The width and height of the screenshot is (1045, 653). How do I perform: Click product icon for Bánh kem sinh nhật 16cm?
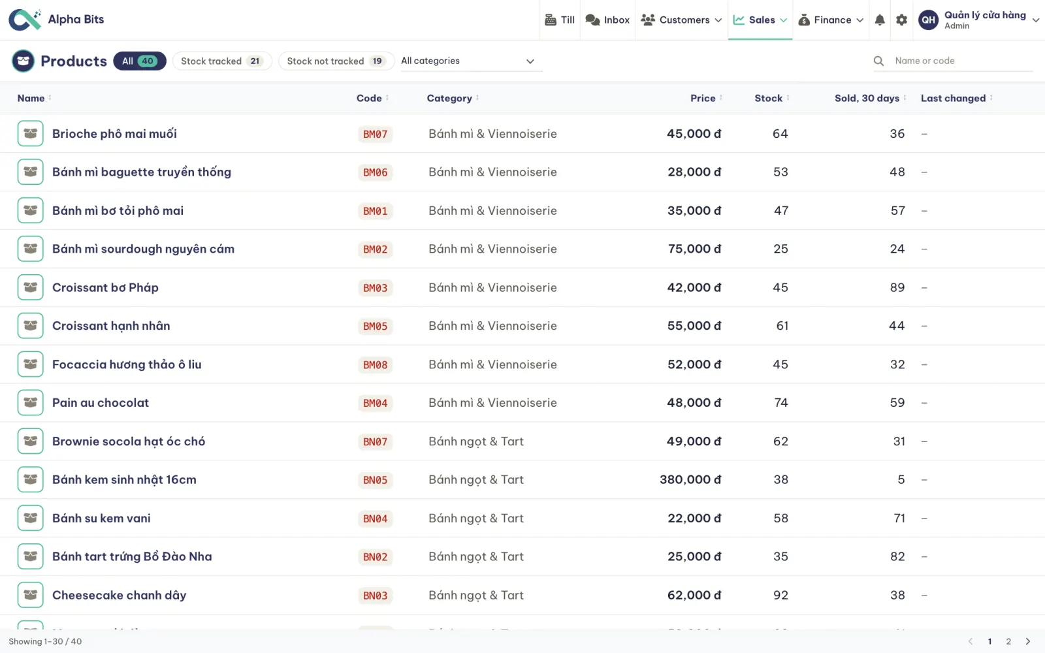click(x=30, y=480)
